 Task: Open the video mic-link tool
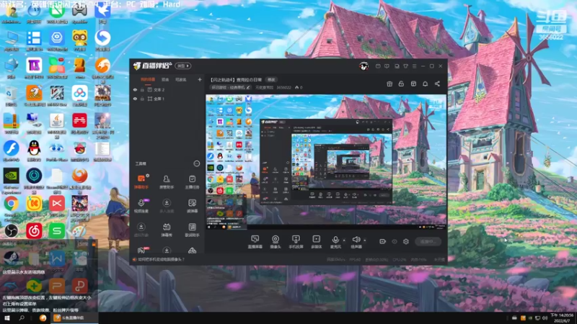(141, 205)
